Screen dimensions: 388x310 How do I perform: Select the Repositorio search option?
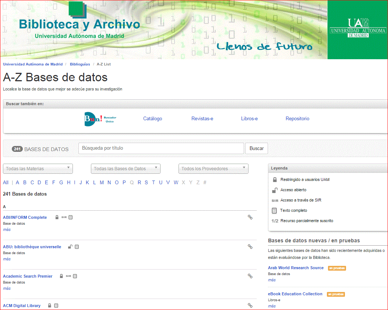point(297,119)
